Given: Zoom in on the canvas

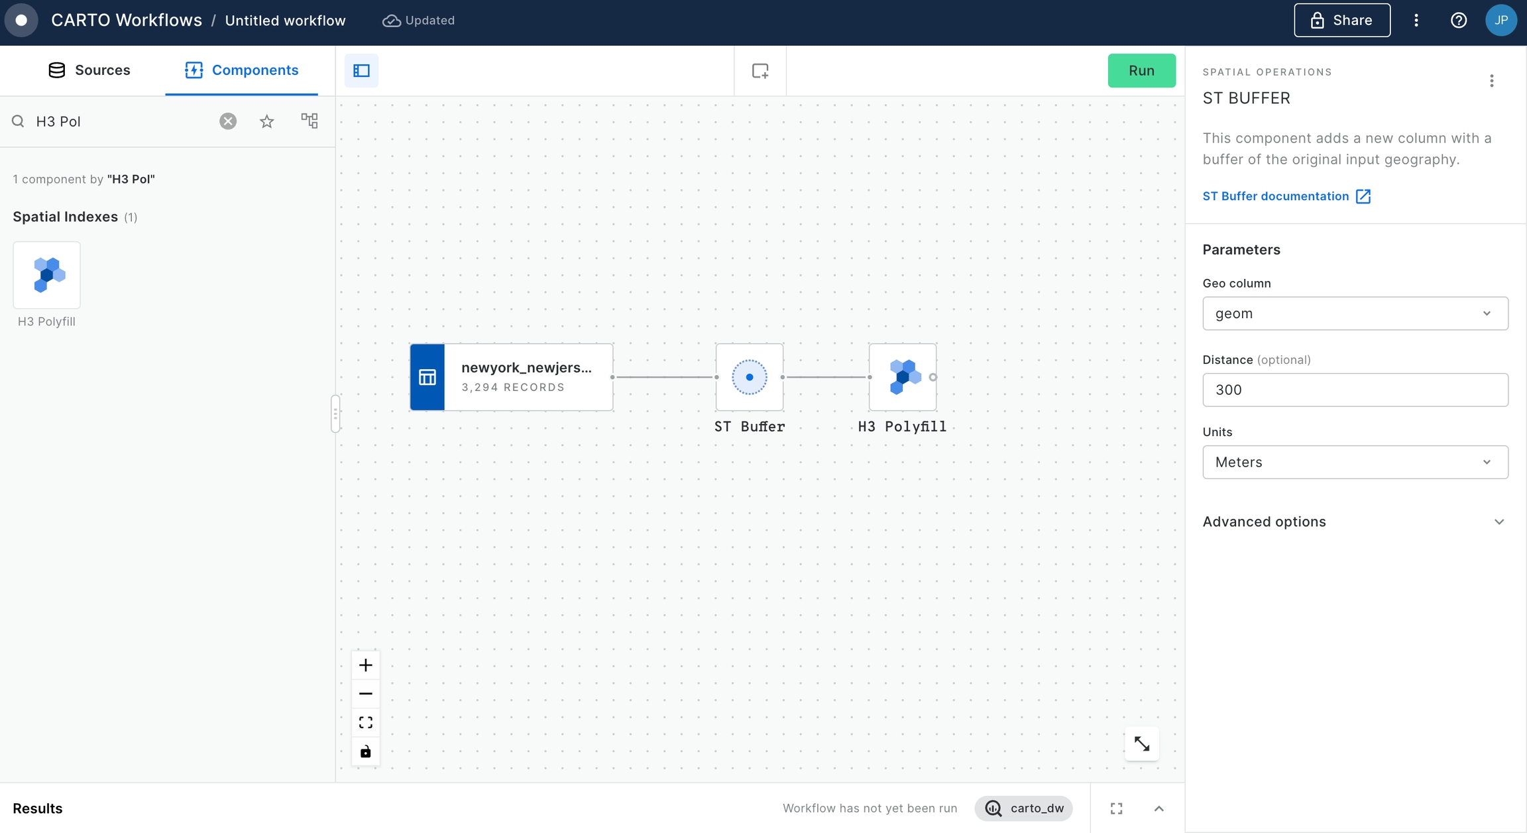Looking at the screenshot, I should click(365, 665).
